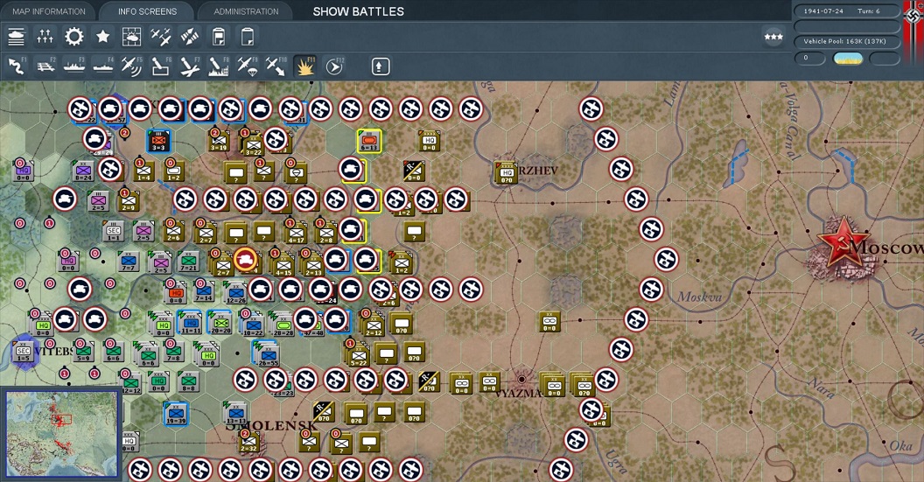The image size is (924, 482).
Task: Open the weather map icon
Action: [x=131, y=37]
